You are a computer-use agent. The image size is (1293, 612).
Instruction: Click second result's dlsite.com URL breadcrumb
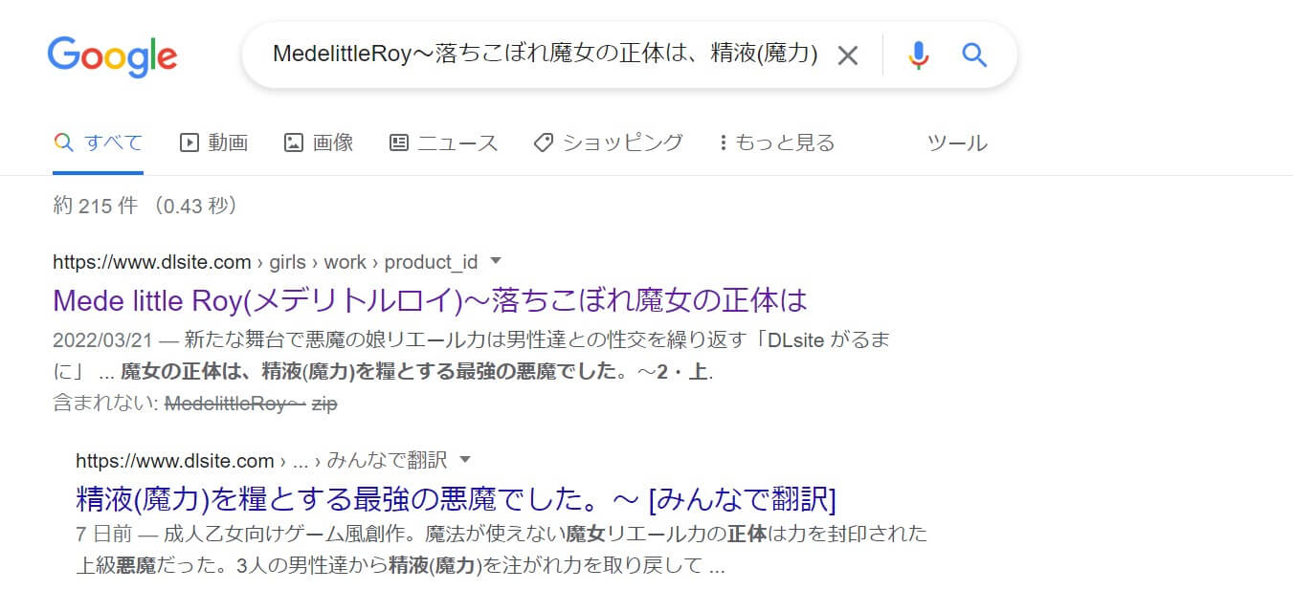point(261,460)
